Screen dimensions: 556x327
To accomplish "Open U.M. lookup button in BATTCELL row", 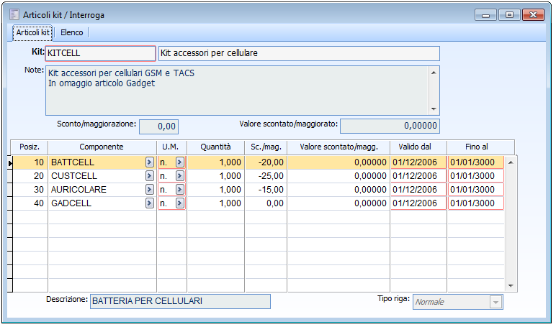I will pyautogui.click(x=180, y=162).
